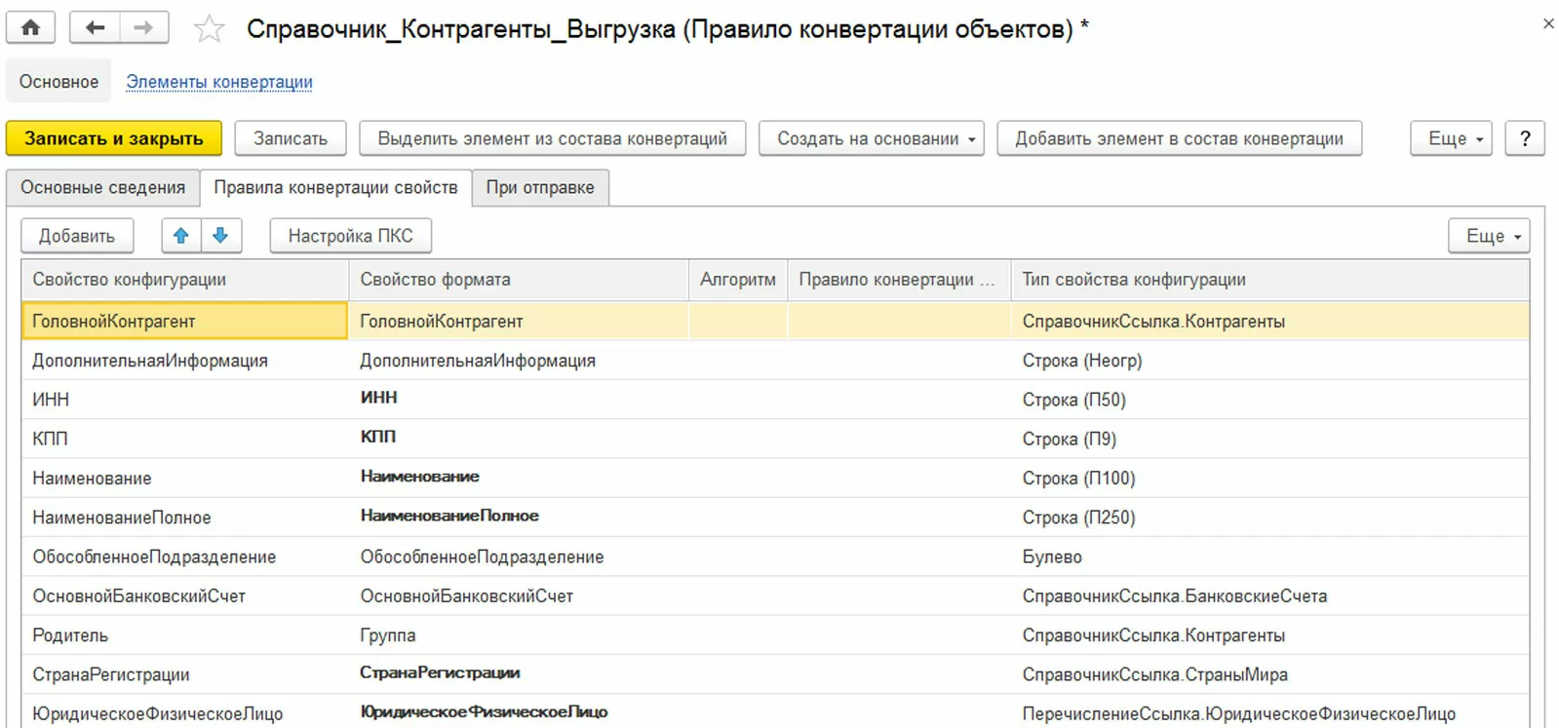Go back with the left arrow
The height and width of the screenshot is (728, 1559).
pyautogui.click(x=95, y=27)
